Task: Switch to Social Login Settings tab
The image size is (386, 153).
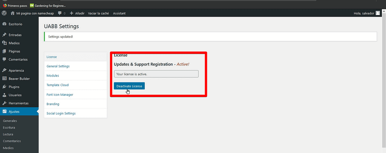Action: click(x=75, y=114)
